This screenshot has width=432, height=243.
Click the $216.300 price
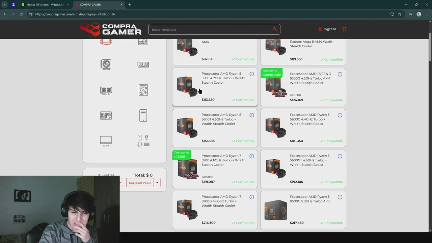(208, 223)
